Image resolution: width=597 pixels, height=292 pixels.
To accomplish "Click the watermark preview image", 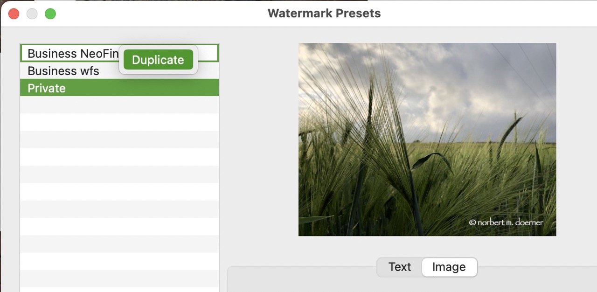I will pyautogui.click(x=427, y=139).
